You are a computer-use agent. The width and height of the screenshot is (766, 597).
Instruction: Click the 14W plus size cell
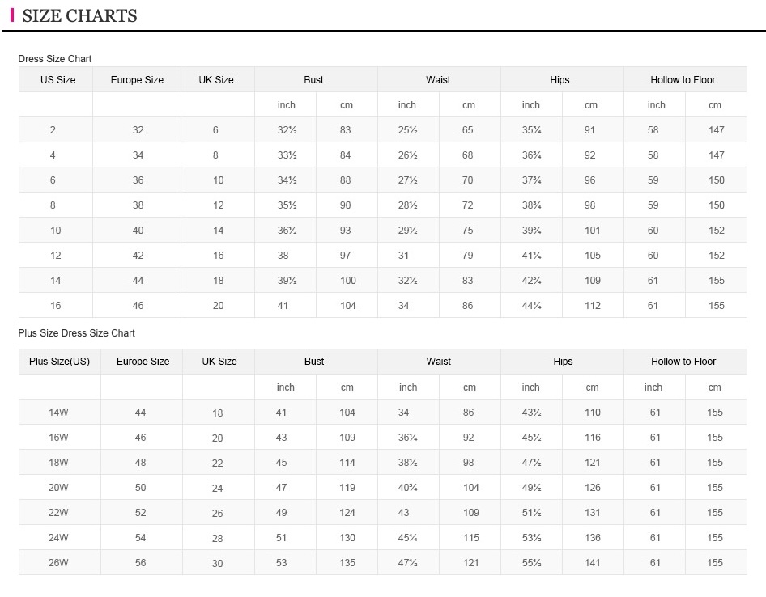click(x=58, y=413)
